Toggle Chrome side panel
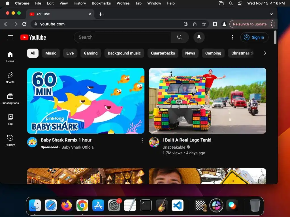This screenshot has width=290, height=217. pyautogui.click(x=215, y=24)
